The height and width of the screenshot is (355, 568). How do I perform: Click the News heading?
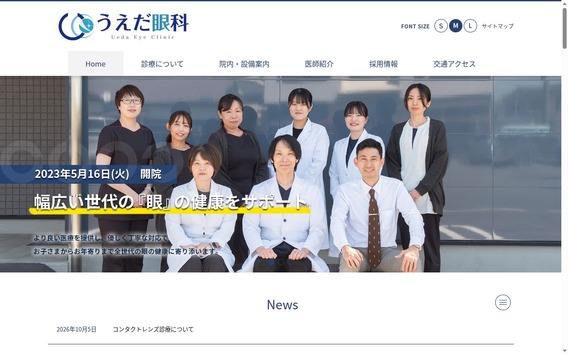click(x=282, y=304)
